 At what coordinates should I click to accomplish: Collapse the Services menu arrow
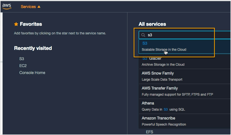point(39,7)
